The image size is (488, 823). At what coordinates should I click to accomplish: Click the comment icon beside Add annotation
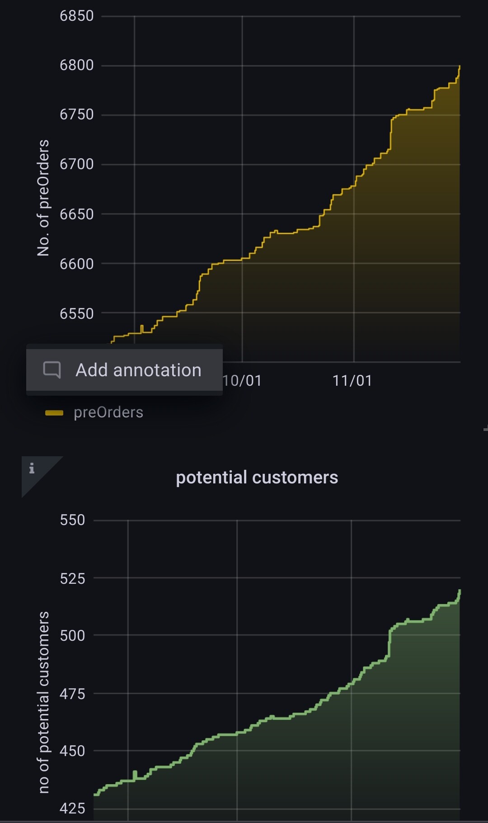(x=52, y=370)
